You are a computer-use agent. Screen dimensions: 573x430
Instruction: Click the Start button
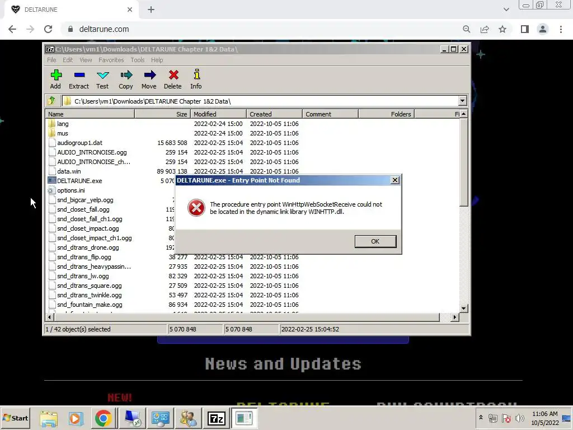point(16,418)
